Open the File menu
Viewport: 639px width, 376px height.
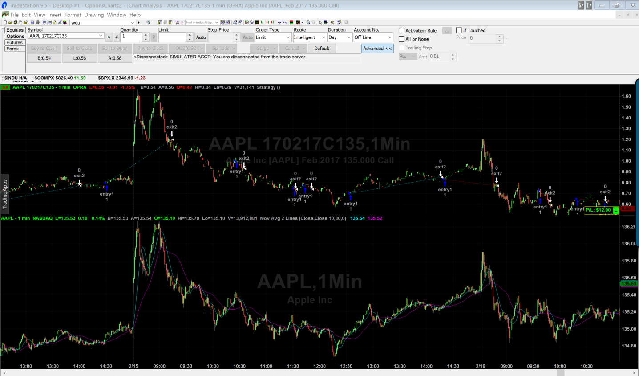click(x=15, y=15)
